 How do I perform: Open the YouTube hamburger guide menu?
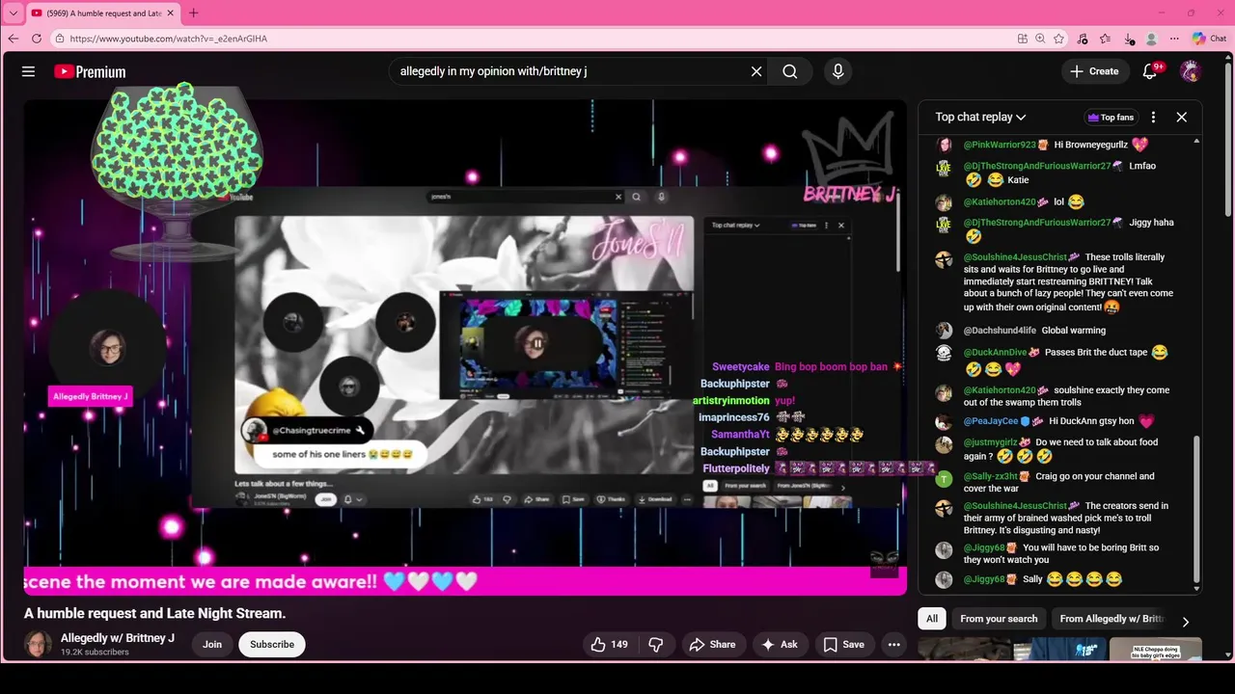(x=28, y=71)
